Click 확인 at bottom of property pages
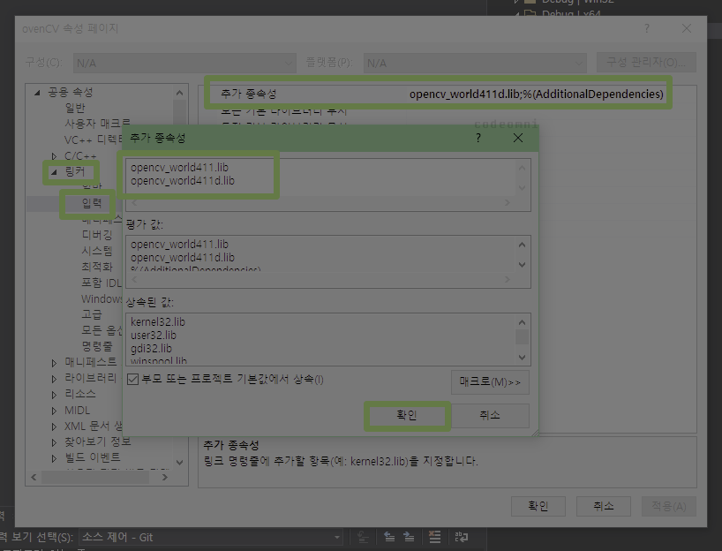722x551 pixels. coord(538,506)
